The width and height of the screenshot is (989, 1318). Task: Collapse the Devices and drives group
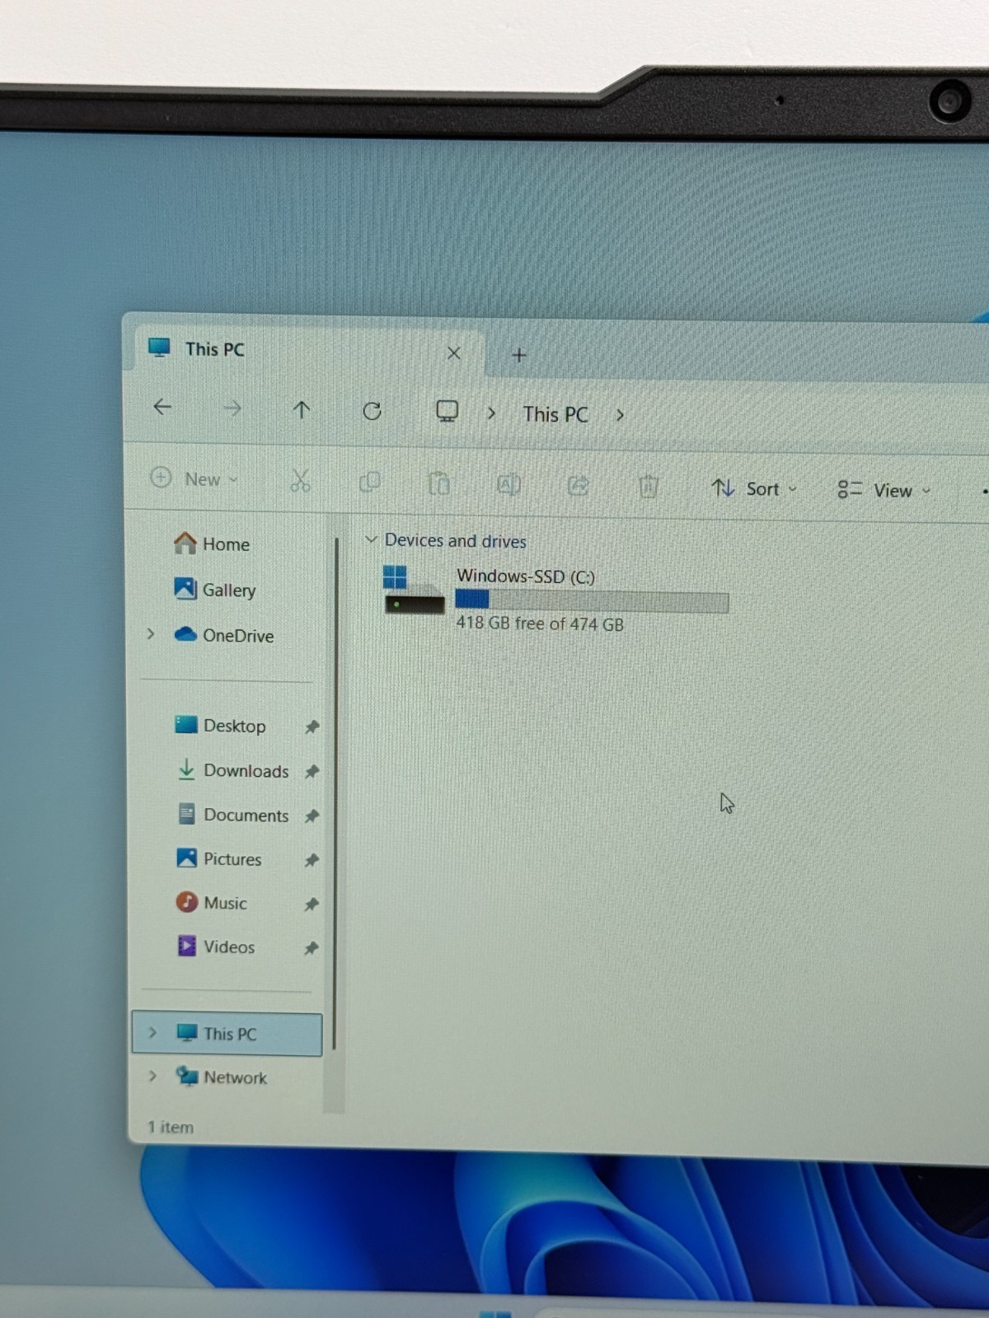click(371, 540)
